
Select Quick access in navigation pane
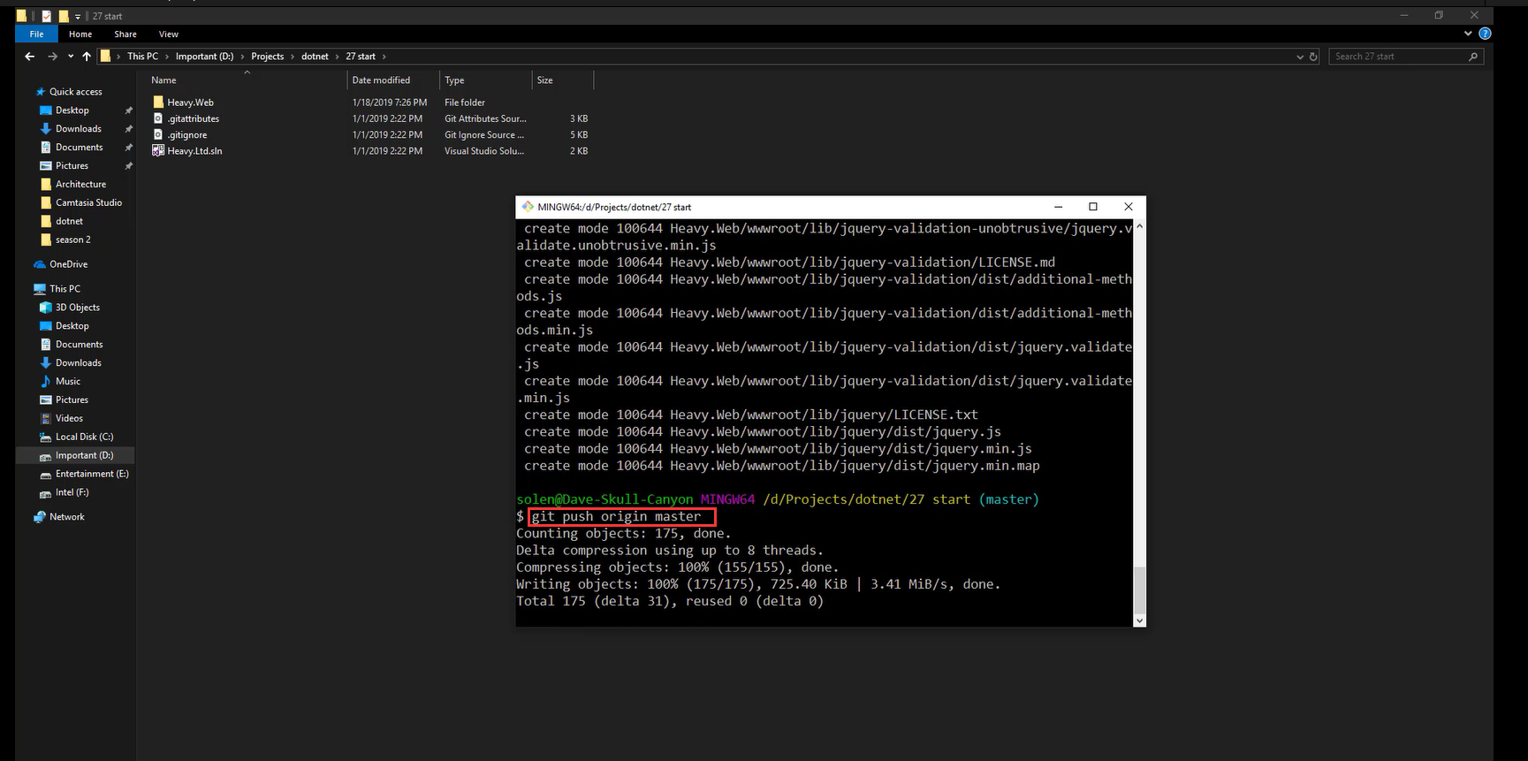point(75,92)
